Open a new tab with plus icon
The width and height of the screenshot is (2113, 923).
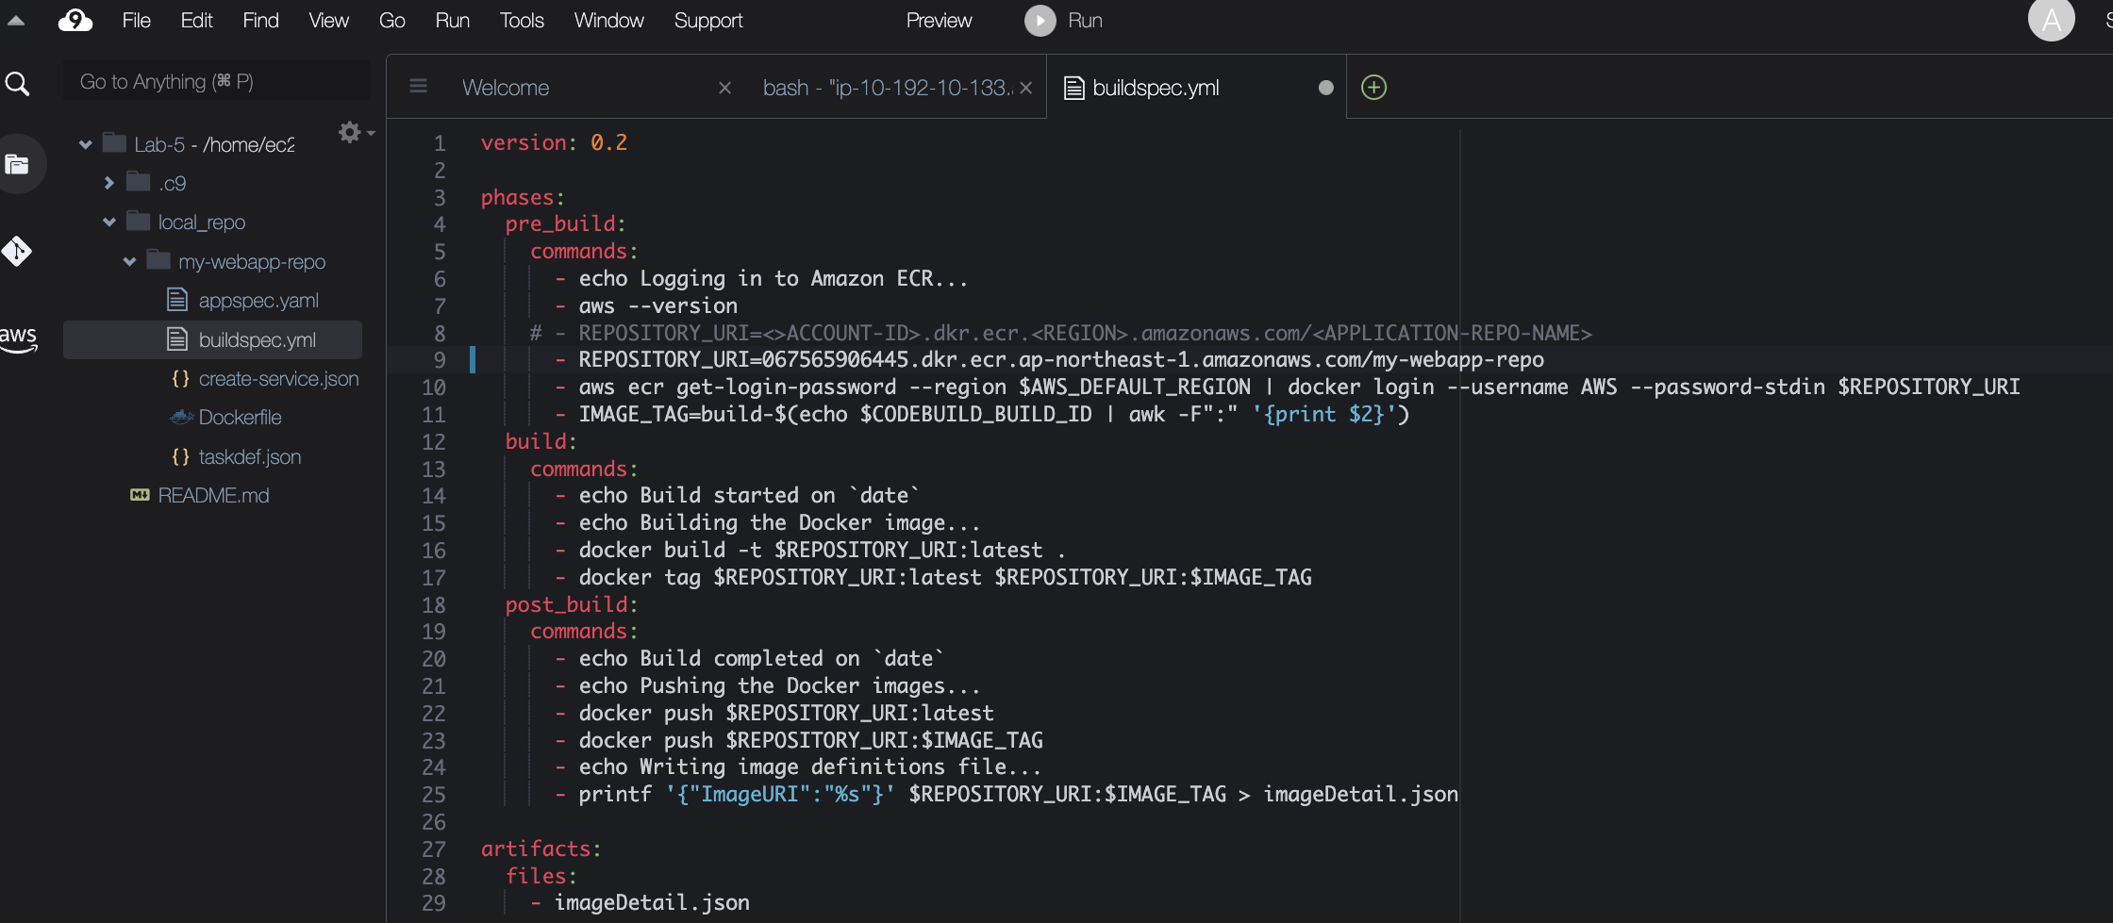point(1374,88)
